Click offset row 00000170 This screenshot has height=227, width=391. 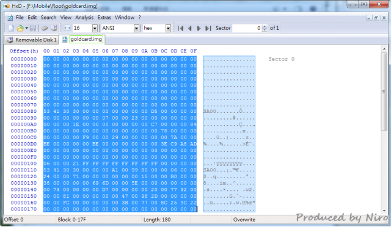click(x=24, y=209)
